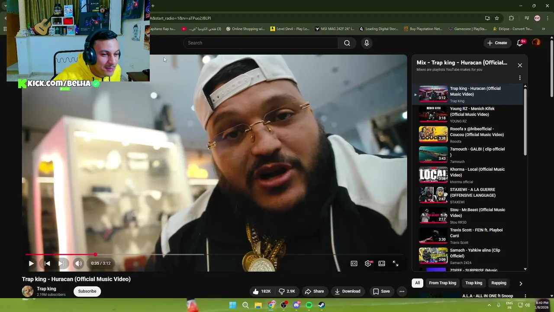
Task: Play the paused video
Action: pos(31,263)
